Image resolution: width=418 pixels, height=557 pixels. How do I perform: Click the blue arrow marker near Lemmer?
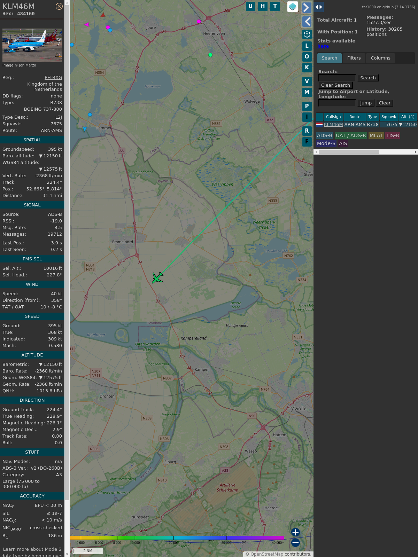(85, 129)
